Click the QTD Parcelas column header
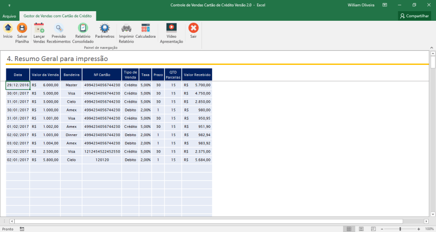 (x=173, y=75)
